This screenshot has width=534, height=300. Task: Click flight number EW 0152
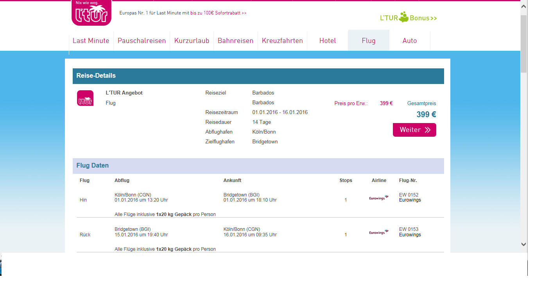[x=409, y=195]
